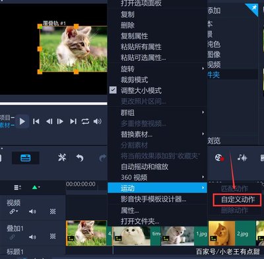
Task: Select the 纯色 library category
Action: [214, 44]
